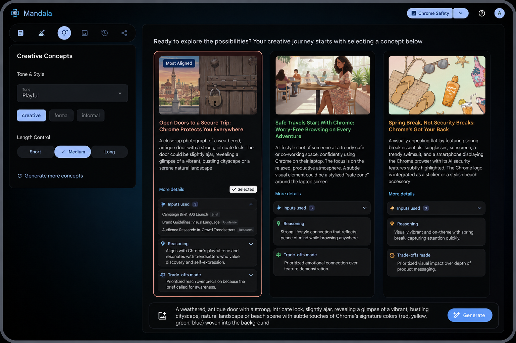Click the Most Aligned badge
Viewport: 516px width, 343px height.
coord(179,63)
